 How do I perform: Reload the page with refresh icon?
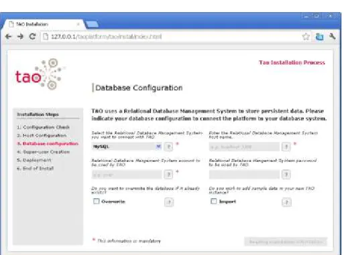[x=33, y=36]
